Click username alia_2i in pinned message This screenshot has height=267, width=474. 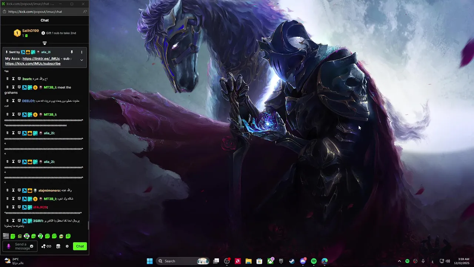[46, 52]
